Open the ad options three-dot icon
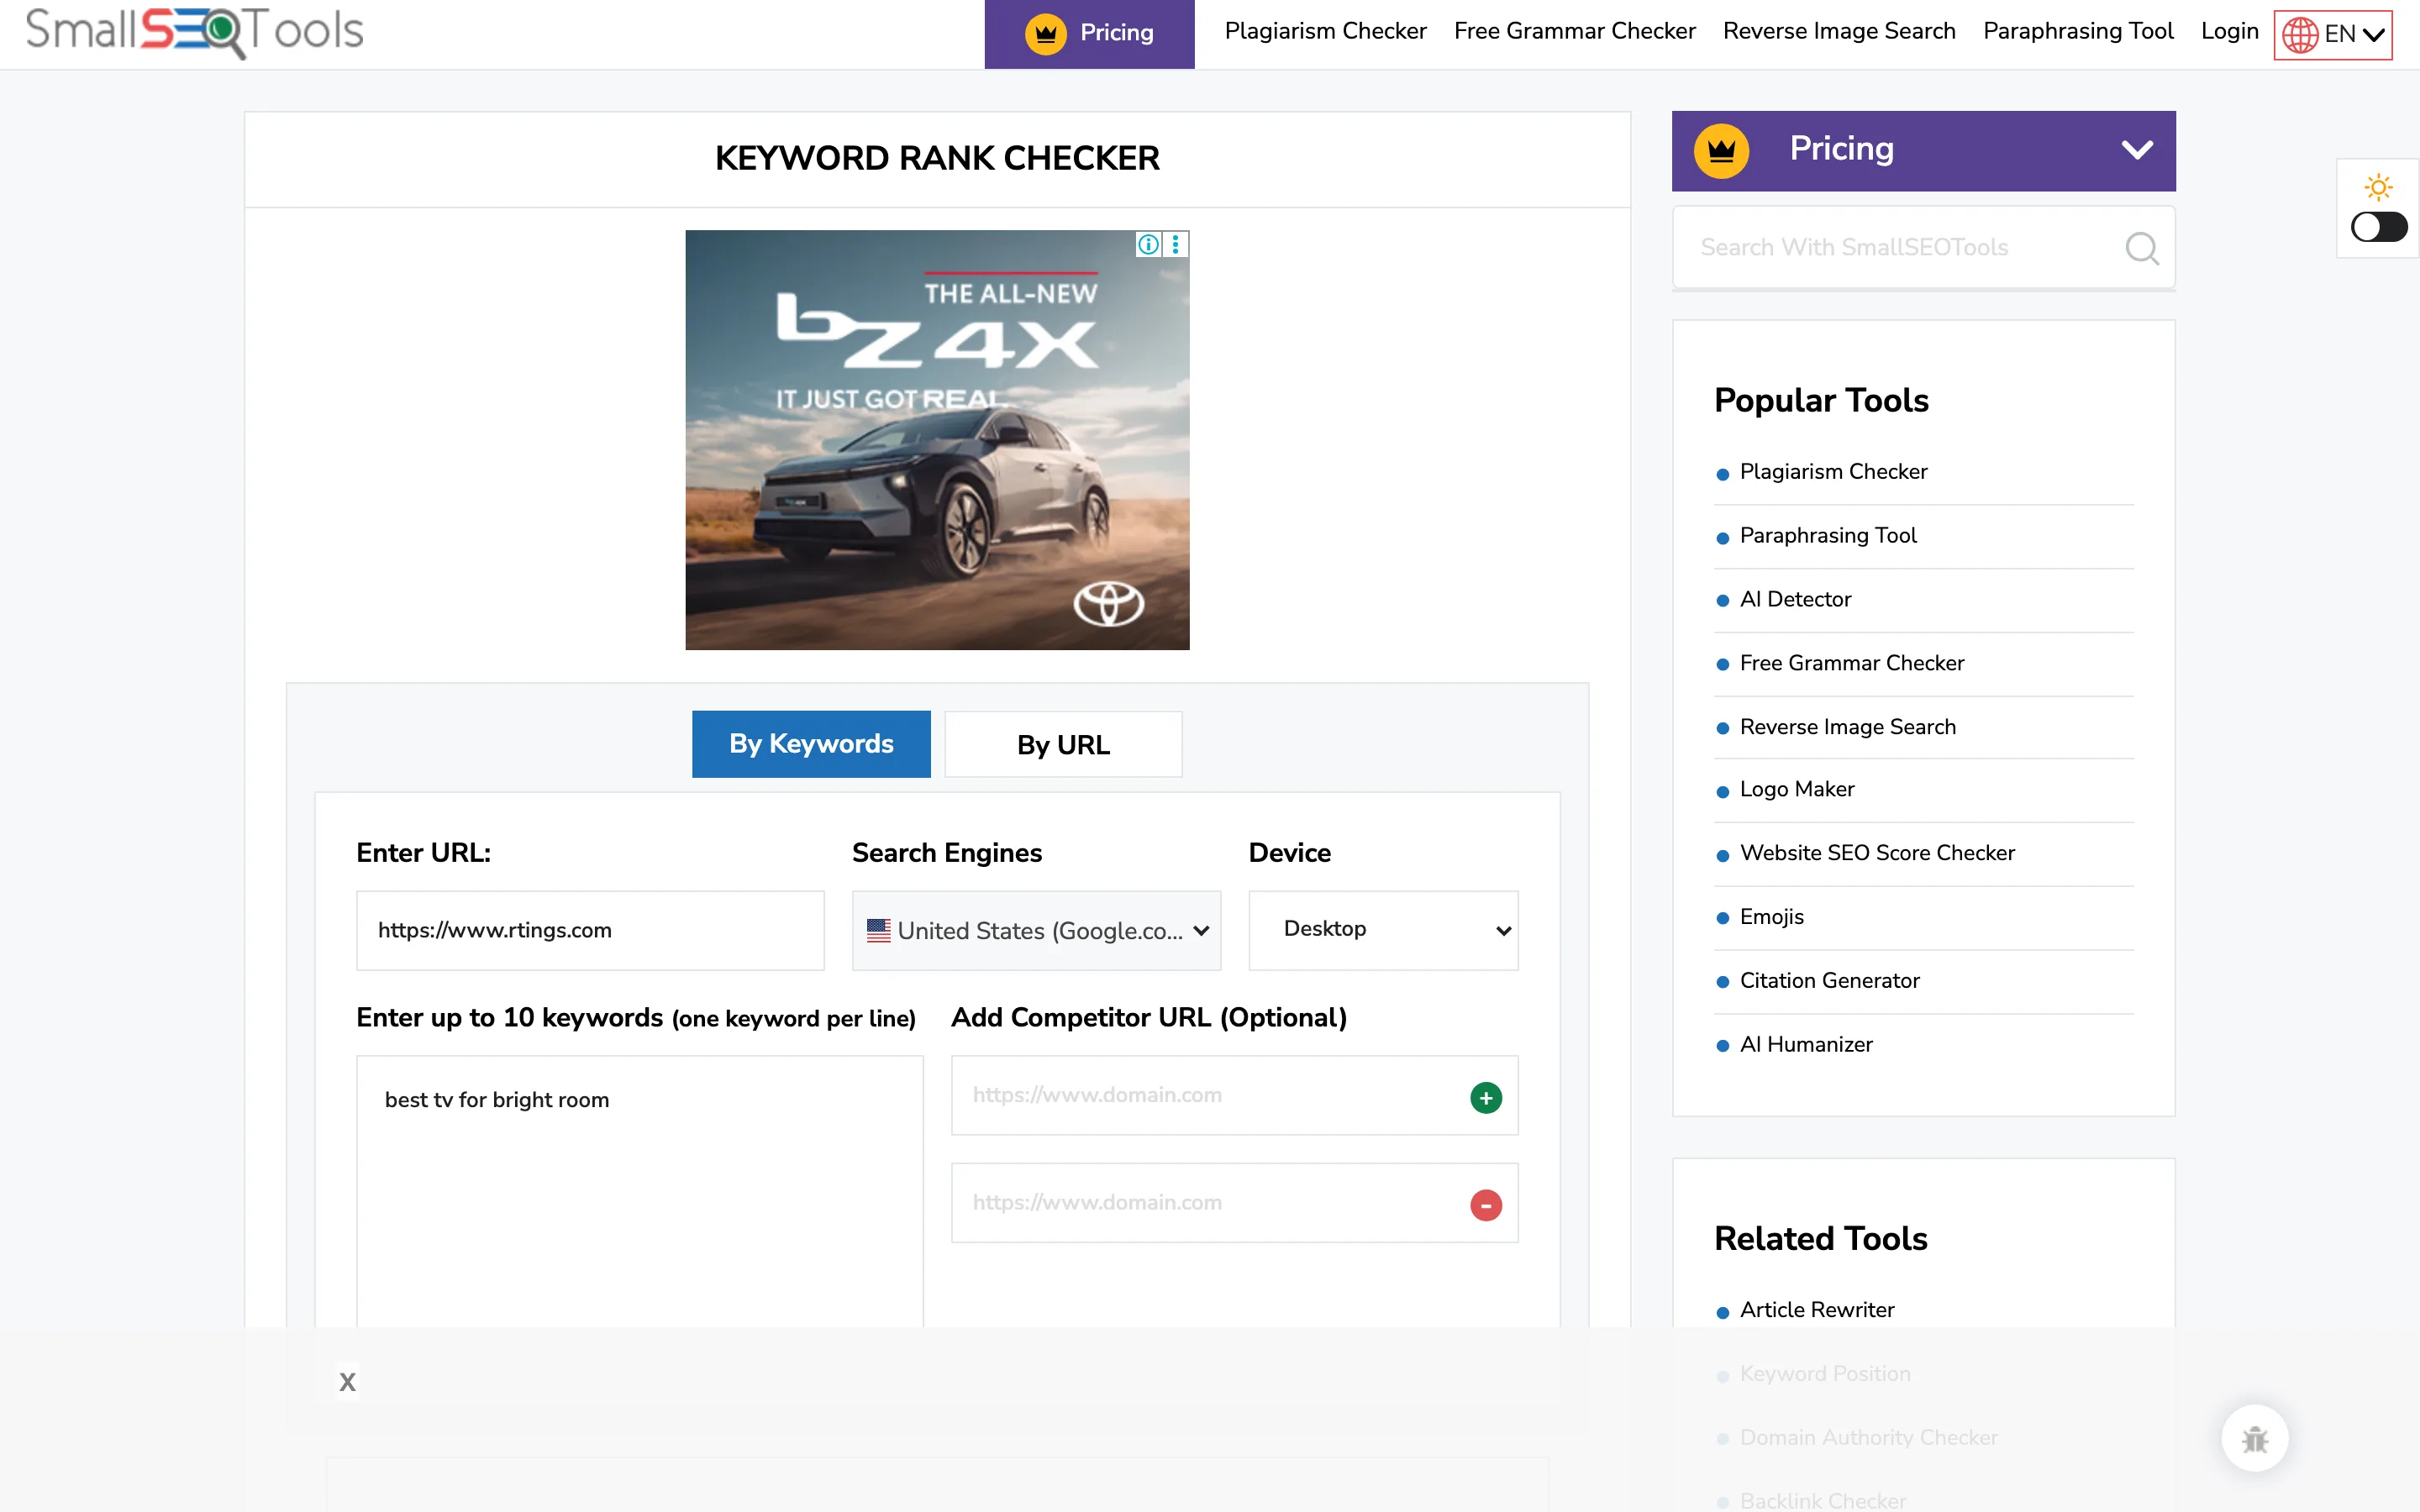This screenshot has height=1512, width=2420. 1175,244
